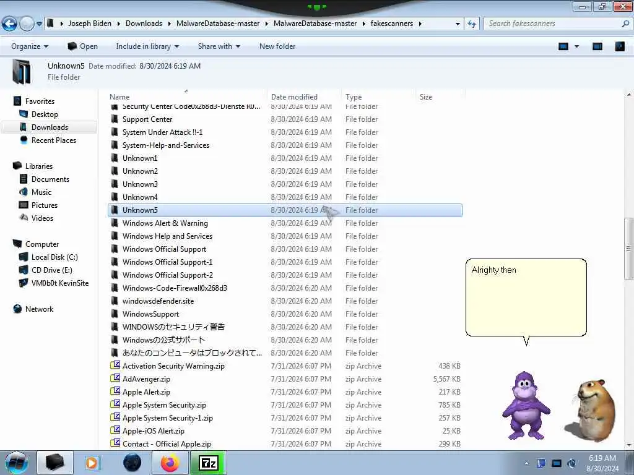This screenshot has width=634, height=475.
Task: Select the Unknown1 folder icon
Action: point(115,158)
